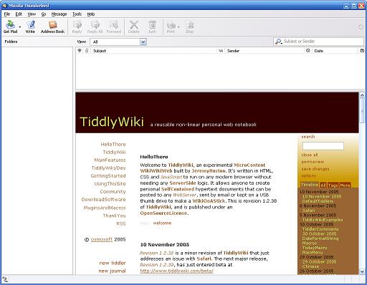Click the message pane scrollbar down arrow
This screenshot has width=367, height=285.
tap(362, 271)
